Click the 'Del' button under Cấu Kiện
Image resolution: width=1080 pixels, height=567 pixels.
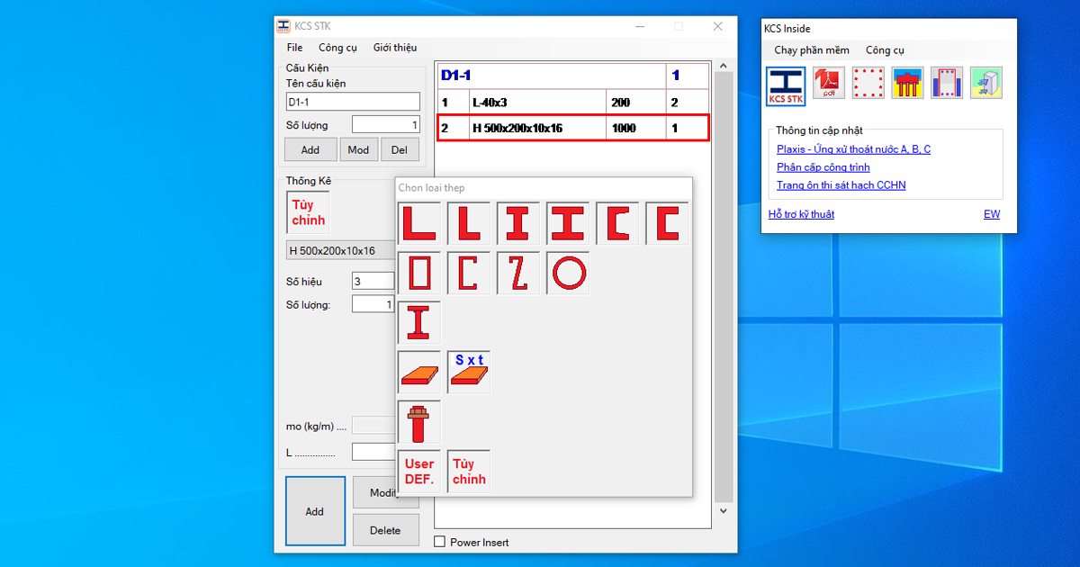pos(400,150)
